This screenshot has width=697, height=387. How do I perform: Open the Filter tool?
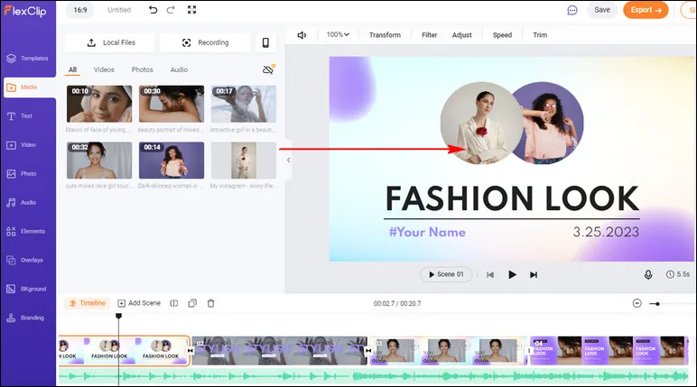click(x=430, y=35)
